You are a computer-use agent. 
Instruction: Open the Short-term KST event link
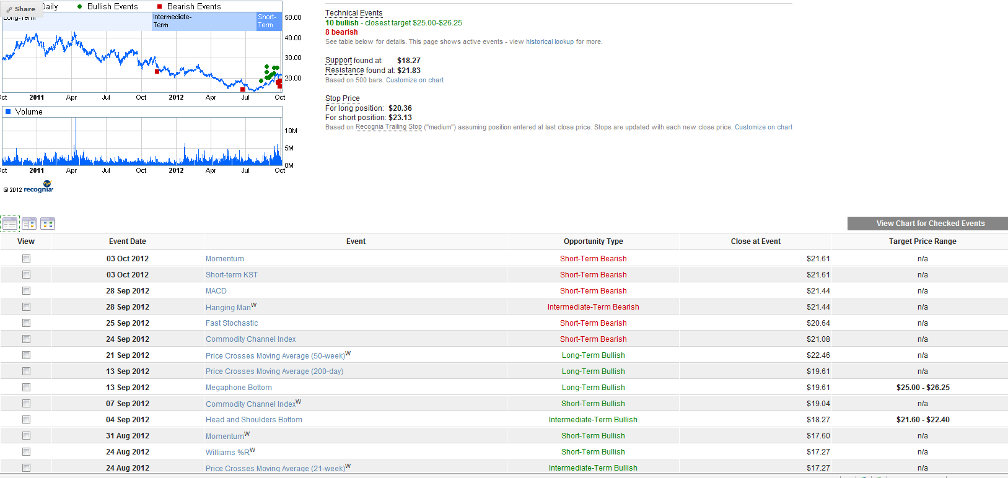pyautogui.click(x=232, y=275)
